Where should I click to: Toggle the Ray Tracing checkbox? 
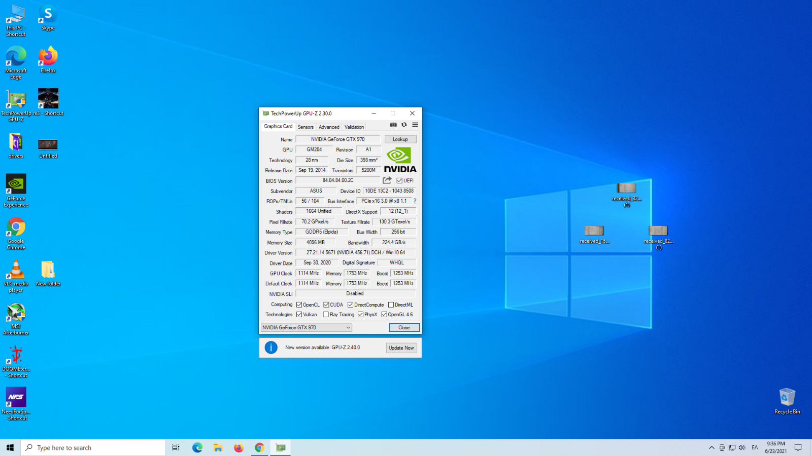(x=326, y=314)
